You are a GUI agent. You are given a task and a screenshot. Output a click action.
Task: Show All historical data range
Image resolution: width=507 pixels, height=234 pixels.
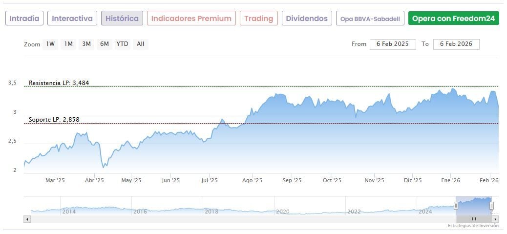[141, 44]
